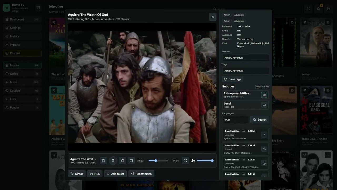Click the subtitle Languages input
Viewport: 337px width, 190px height.
235,120
